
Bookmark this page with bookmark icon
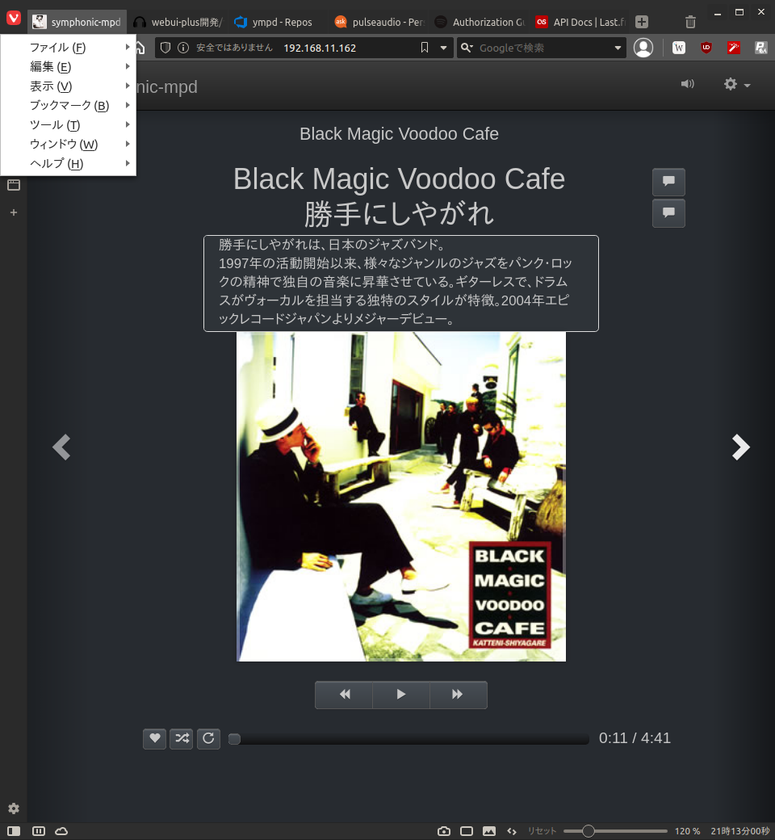point(424,48)
